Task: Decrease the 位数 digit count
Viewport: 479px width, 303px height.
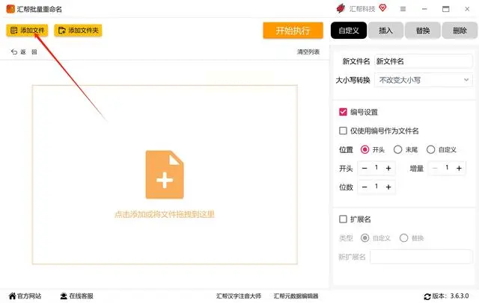Action: 364,187
